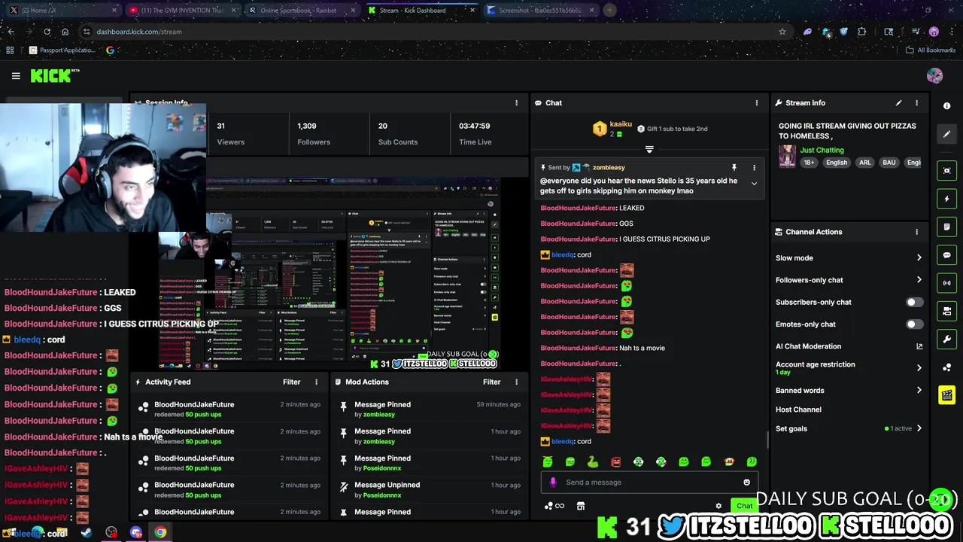The width and height of the screenshot is (963, 542).
Task: Click the chat bubble sidebar icon
Action: pos(946,255)
